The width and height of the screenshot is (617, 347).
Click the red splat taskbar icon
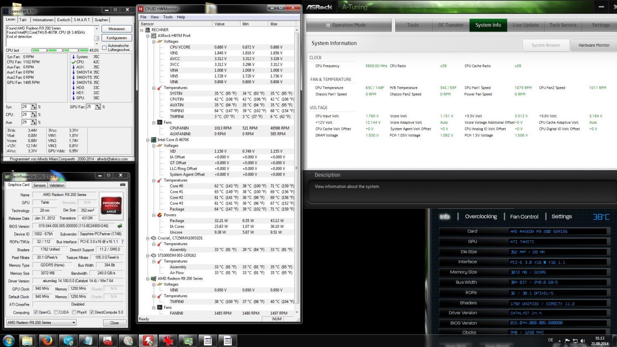point(168,341)
